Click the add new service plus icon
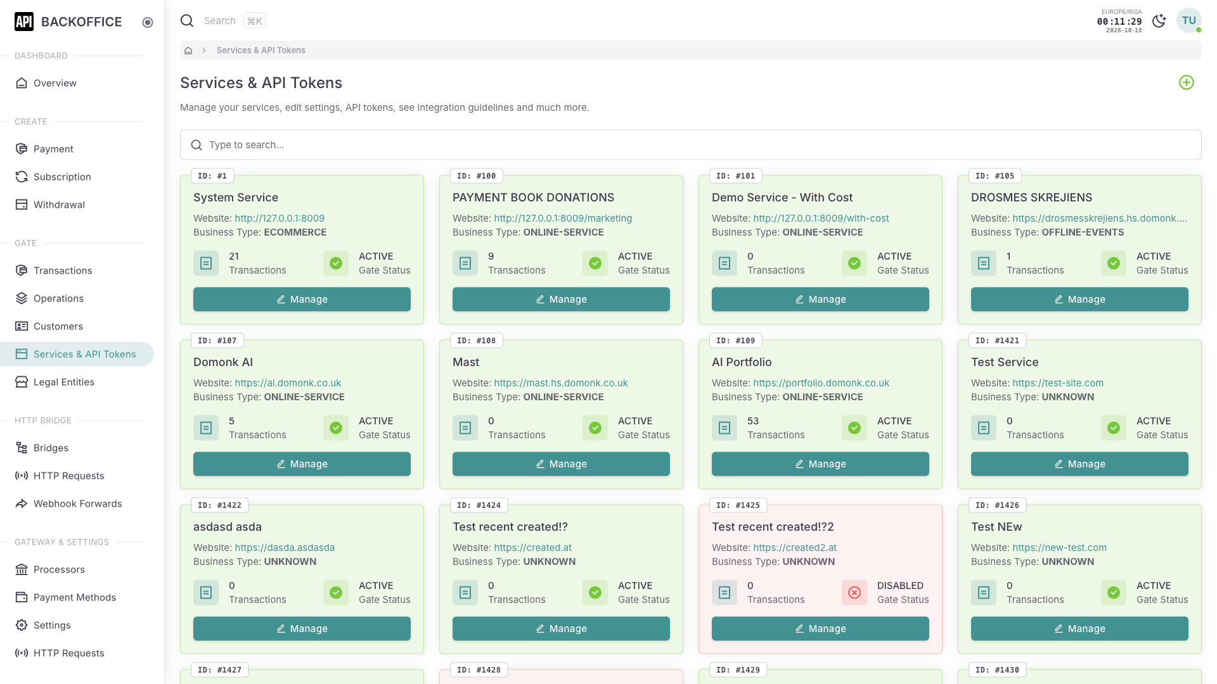 [1186, 82]
